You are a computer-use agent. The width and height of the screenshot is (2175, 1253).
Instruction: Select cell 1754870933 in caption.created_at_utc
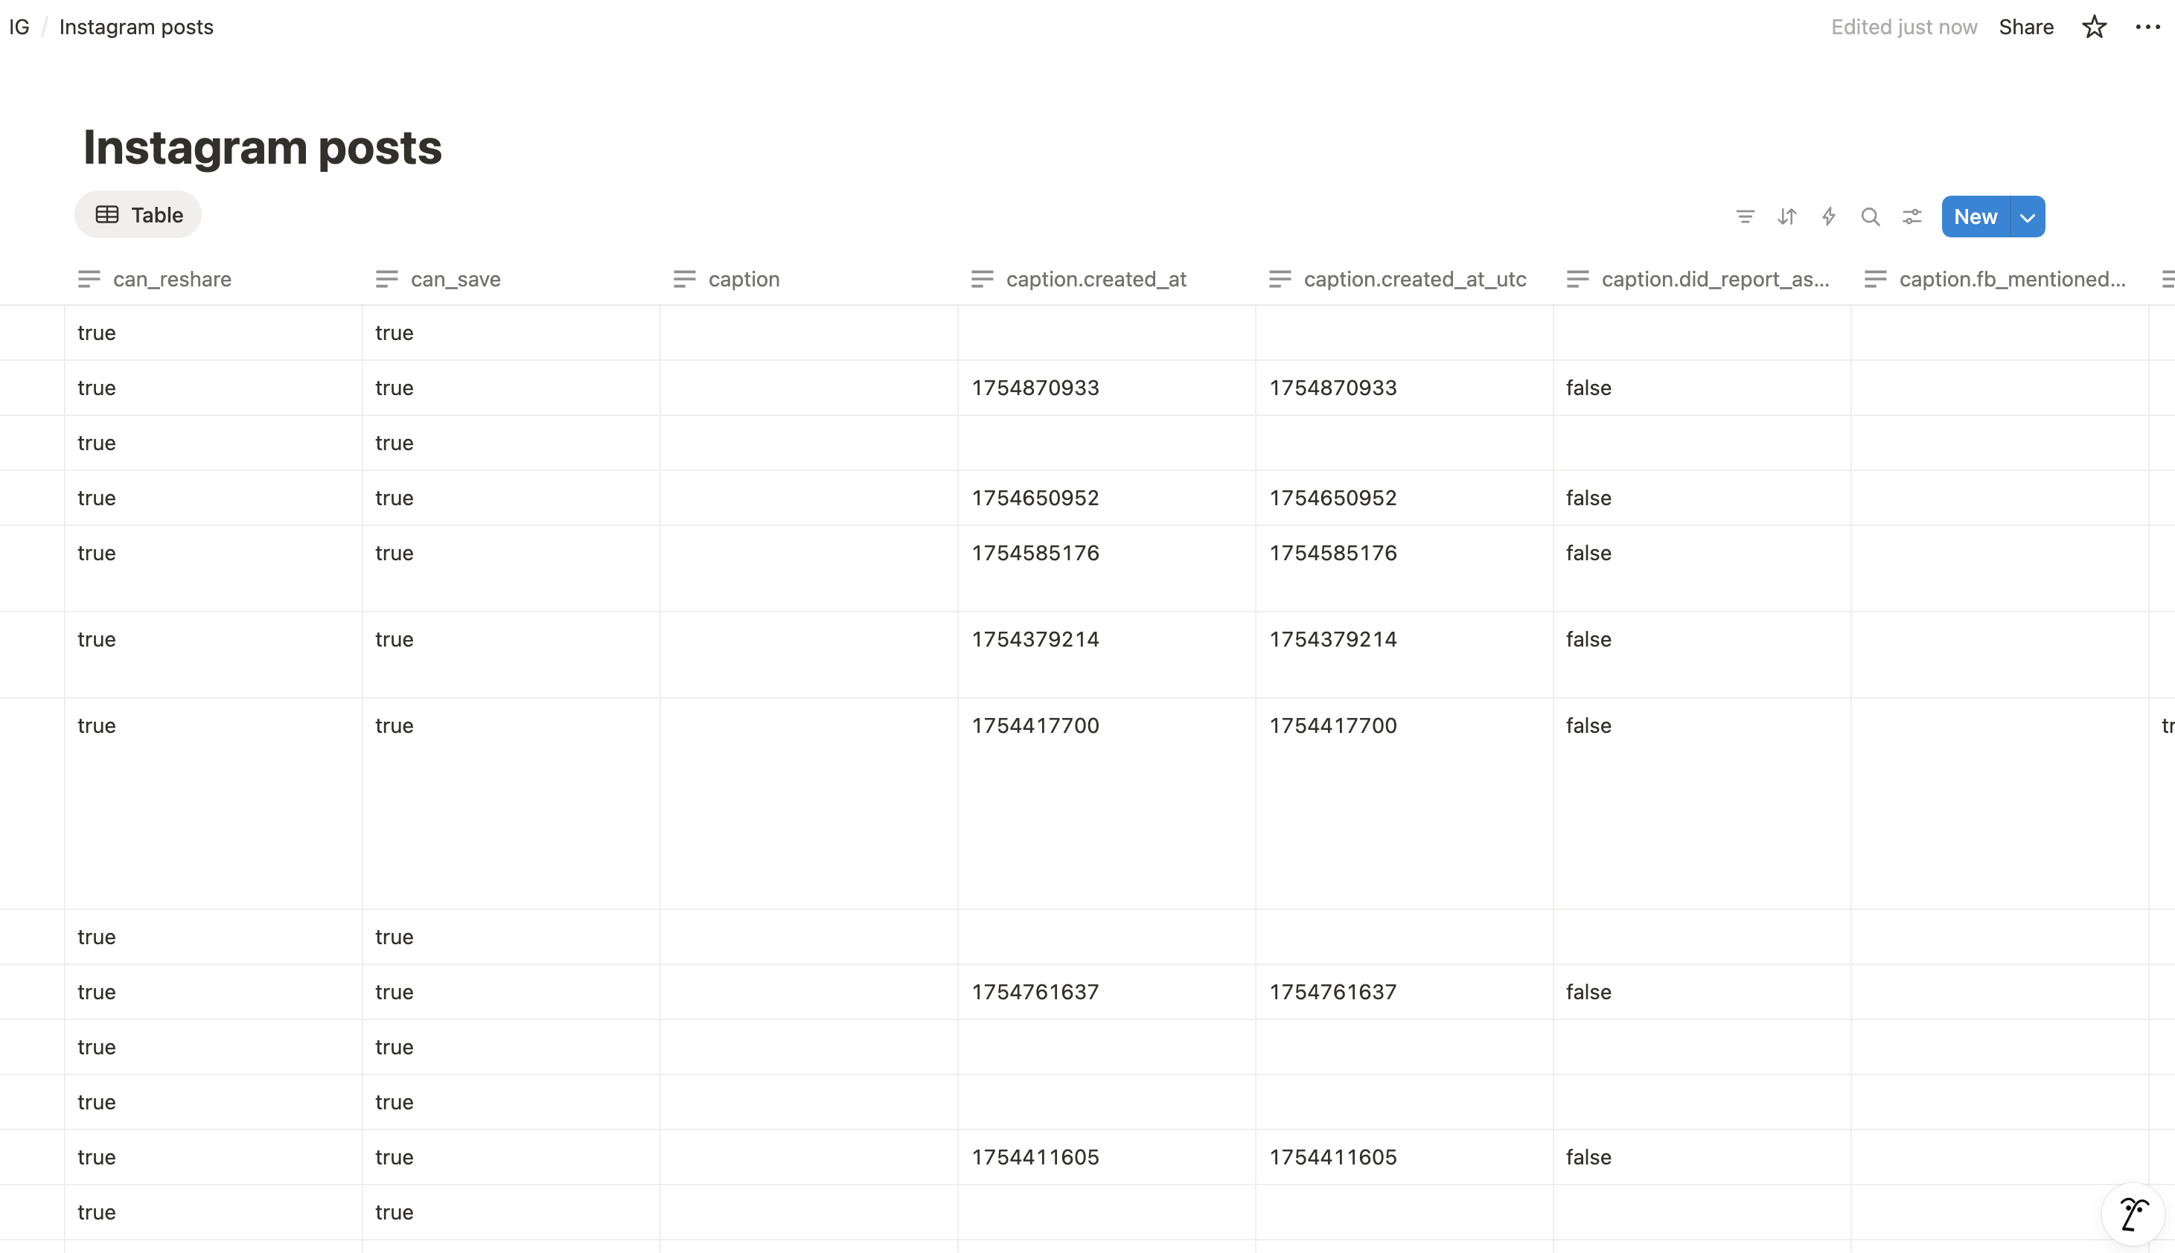[1405, 388]
